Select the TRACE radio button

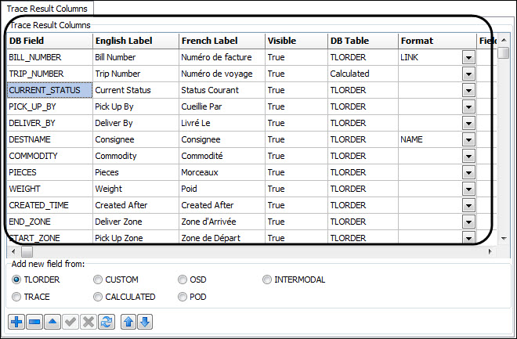tap(16, 297)
